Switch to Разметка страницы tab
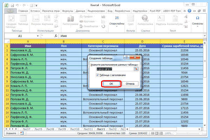The width and height of the screenshot is (210, 140). coord(51,11)
